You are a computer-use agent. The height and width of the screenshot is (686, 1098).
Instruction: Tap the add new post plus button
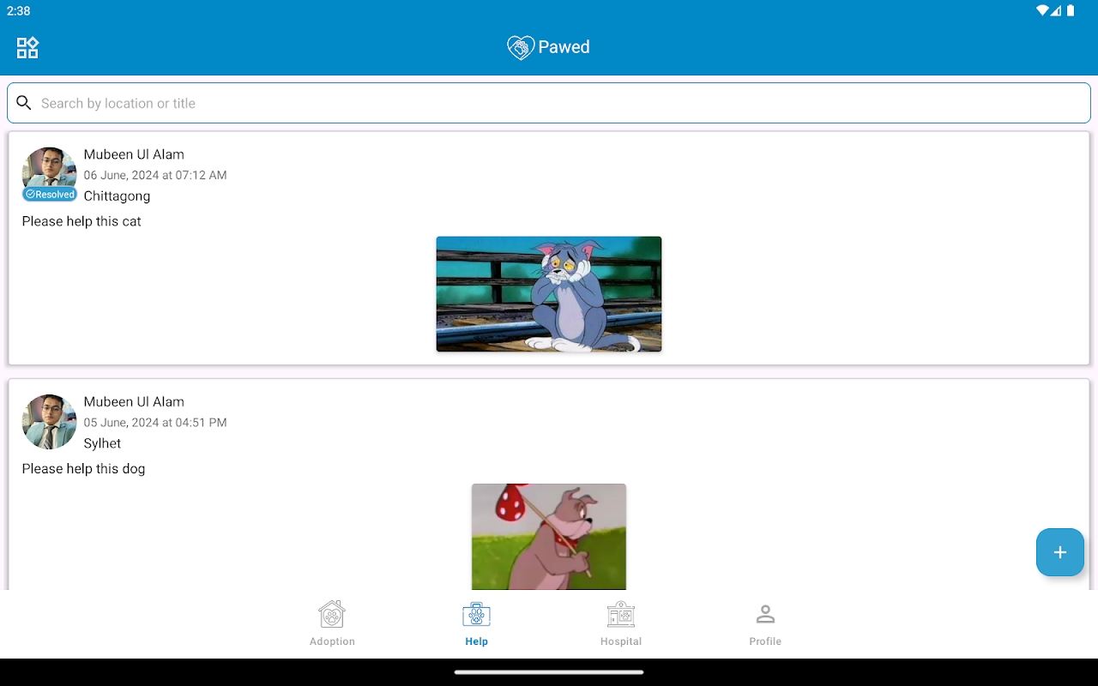pos(1060,552)
